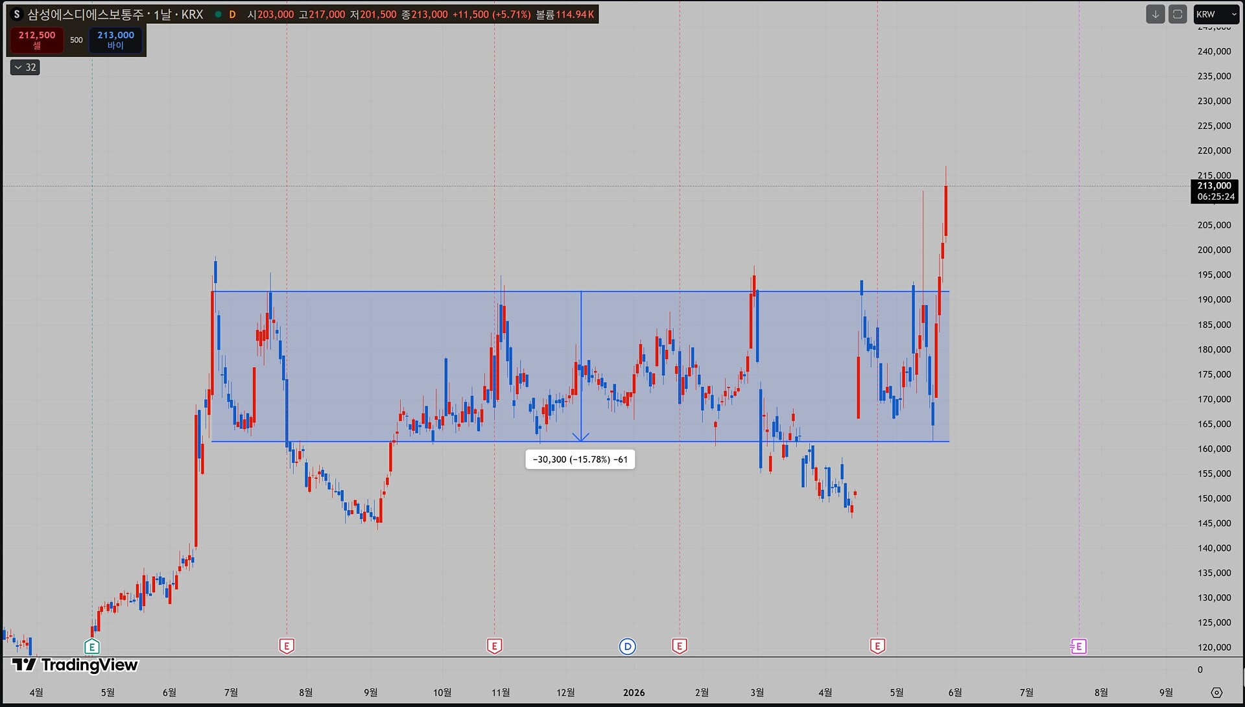The width and height of the screenshot is (1245, 707).
Task: Click the 140,000 price scale label
Action: coord(1214,548)
